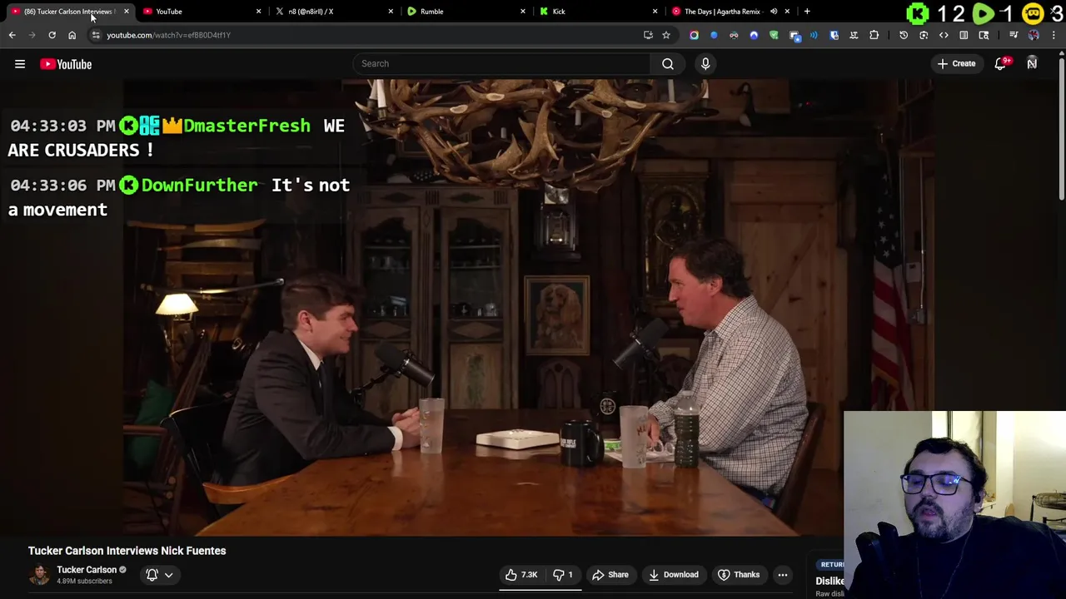Open the notifications bell in YouTube header
1066x599 pixels.
coord(1000,64)
